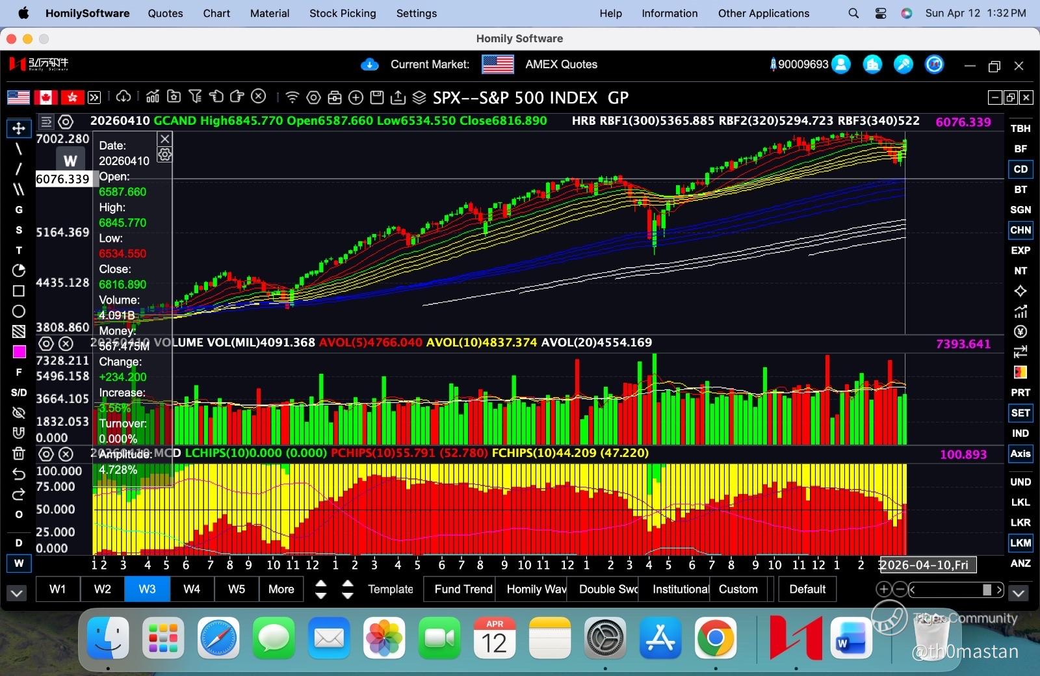Pick the magenta color swatch

(x=19, y=352)
